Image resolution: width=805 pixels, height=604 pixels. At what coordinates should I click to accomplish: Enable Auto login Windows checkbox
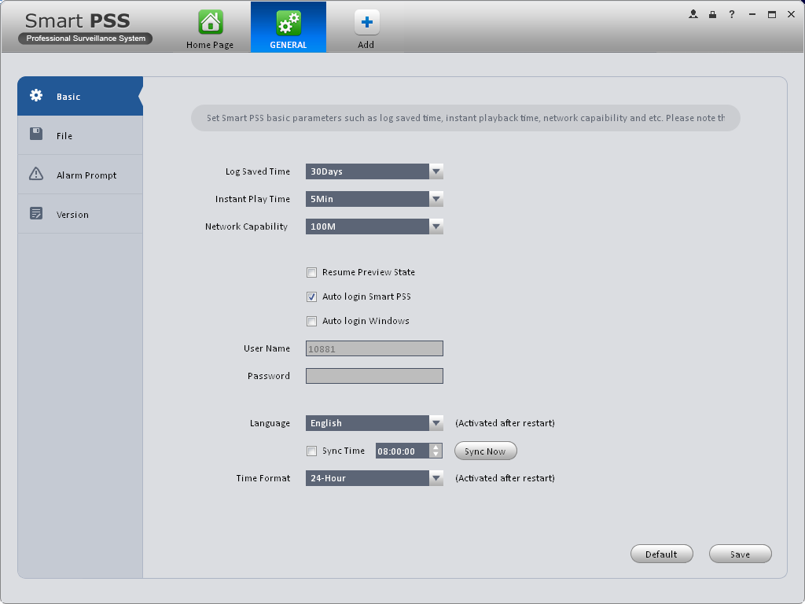(311, 322)
